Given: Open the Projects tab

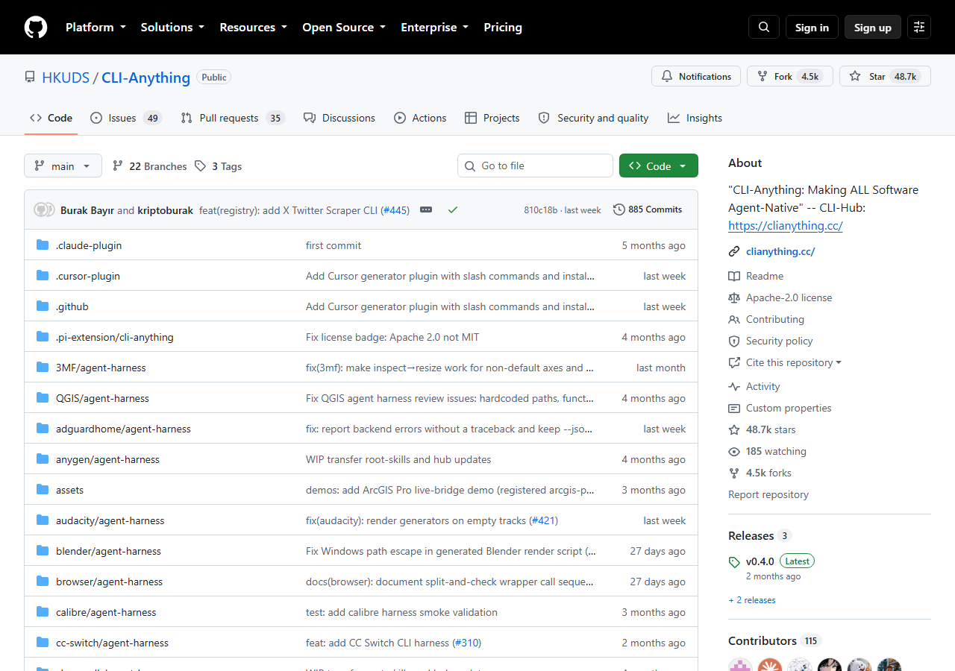Looking at the screenshot, I should [x=492, y=118].
